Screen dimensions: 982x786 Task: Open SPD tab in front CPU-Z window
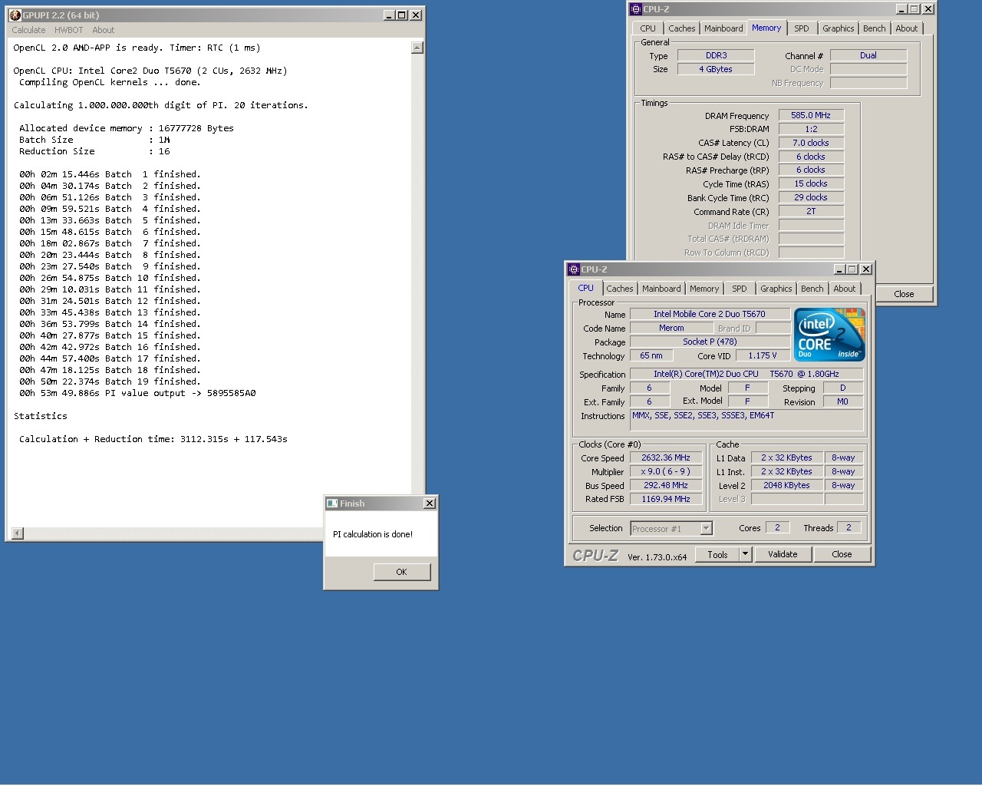pos(740,289)
